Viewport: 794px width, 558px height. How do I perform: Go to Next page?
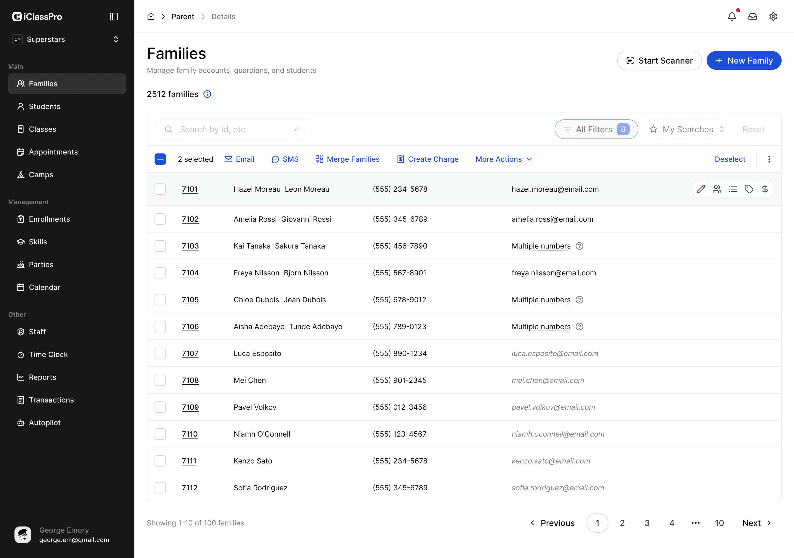click(x=757, y=523)
